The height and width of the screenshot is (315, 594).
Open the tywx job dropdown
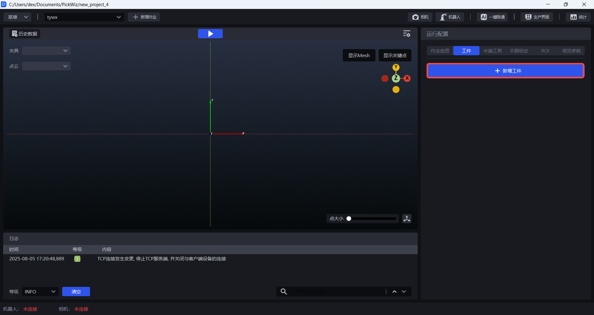coord(84,17)
